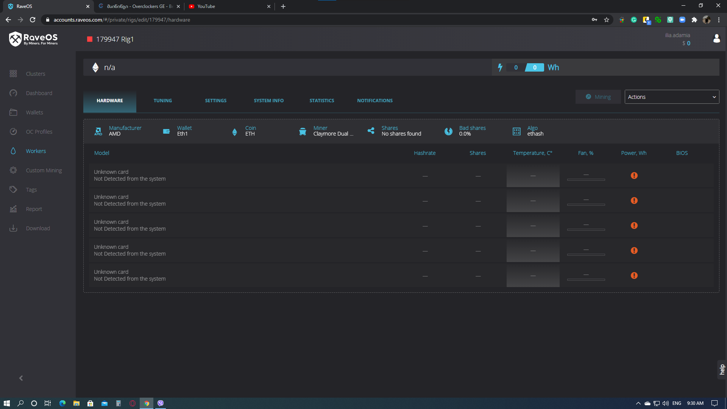Close the YouTube browser tab

click(x=269, y=6)
